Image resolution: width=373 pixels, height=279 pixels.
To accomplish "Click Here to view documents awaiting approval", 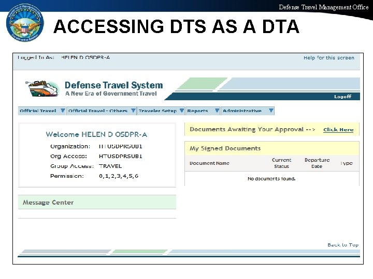I will tap(338, 130).
